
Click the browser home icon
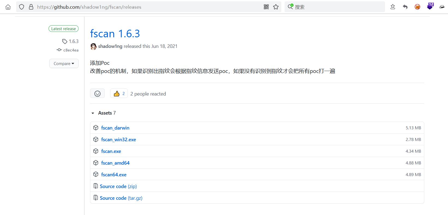[x=8, y=7]
